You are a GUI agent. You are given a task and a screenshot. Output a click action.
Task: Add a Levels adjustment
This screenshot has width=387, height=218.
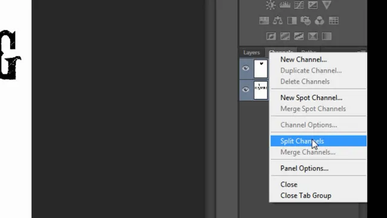[285, 5]
